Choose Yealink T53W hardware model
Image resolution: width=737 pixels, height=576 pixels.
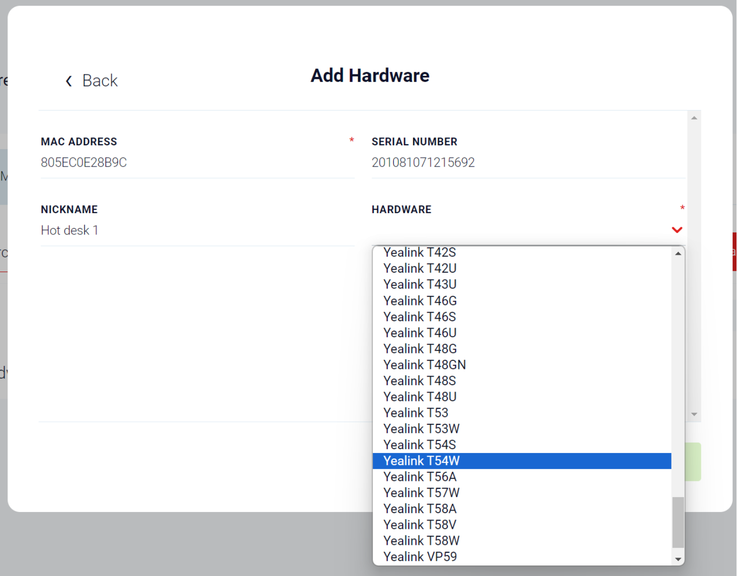coord(522,429)
